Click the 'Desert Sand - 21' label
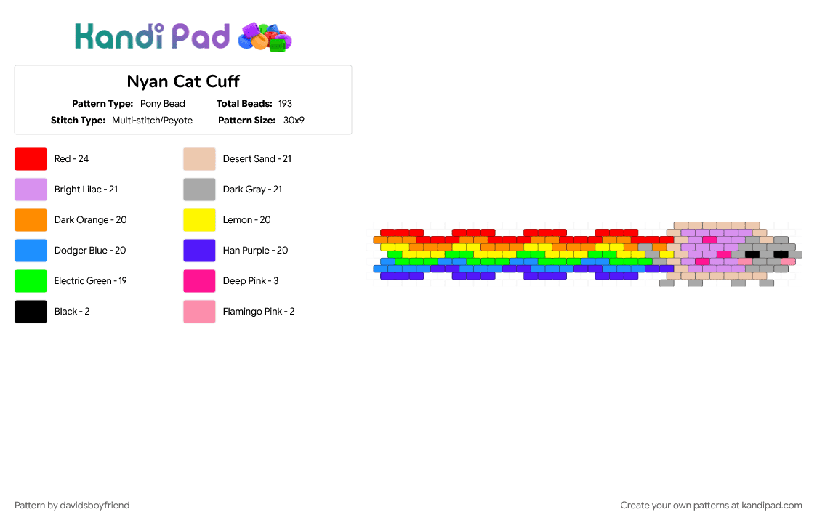 pyautogui.click(x=257, y=159)
